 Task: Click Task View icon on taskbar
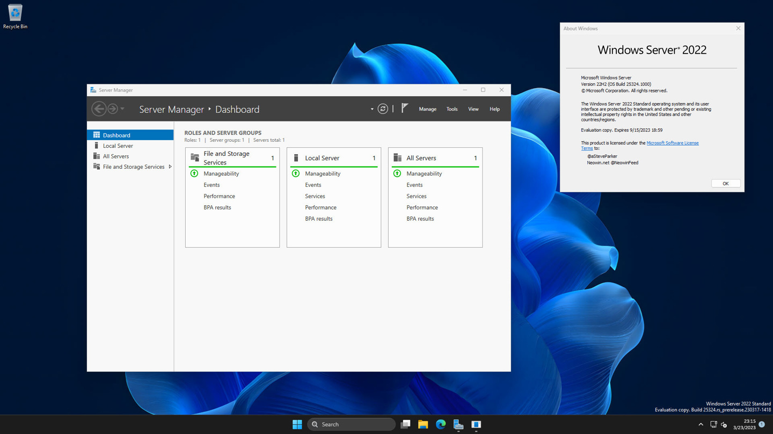pyautogui.click(x=405, y=424)
